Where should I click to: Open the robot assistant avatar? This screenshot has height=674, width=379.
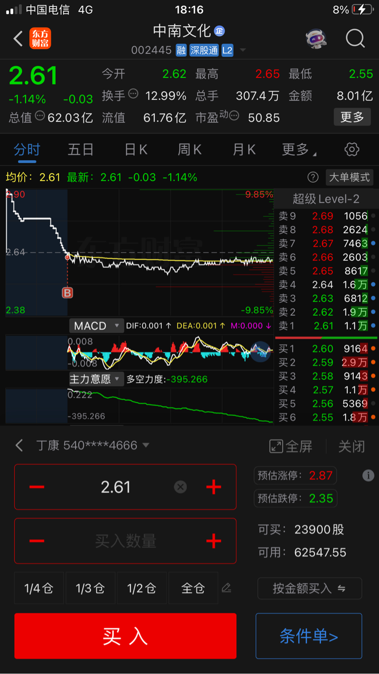[x=316, y=38]
